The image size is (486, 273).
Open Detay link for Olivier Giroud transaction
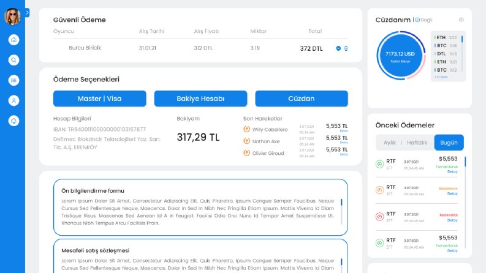[344, 154]
